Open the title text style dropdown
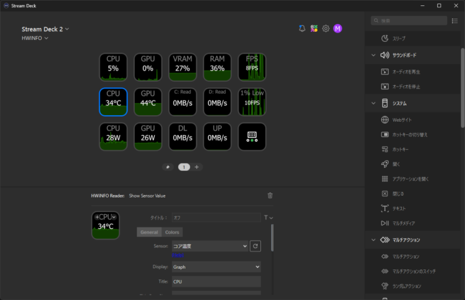The image size is (465, 300). 268,218
